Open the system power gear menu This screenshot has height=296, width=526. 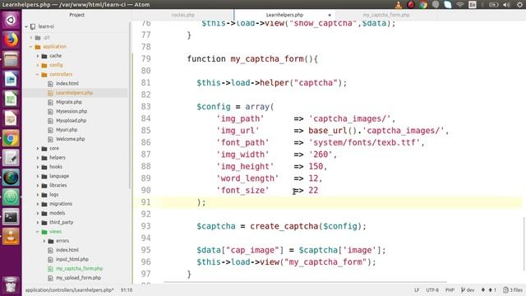point(519,4)
